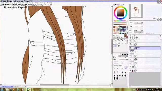Select the rectangular selection tool
This screenshot has width=162, height=91.
click(114, 35)
